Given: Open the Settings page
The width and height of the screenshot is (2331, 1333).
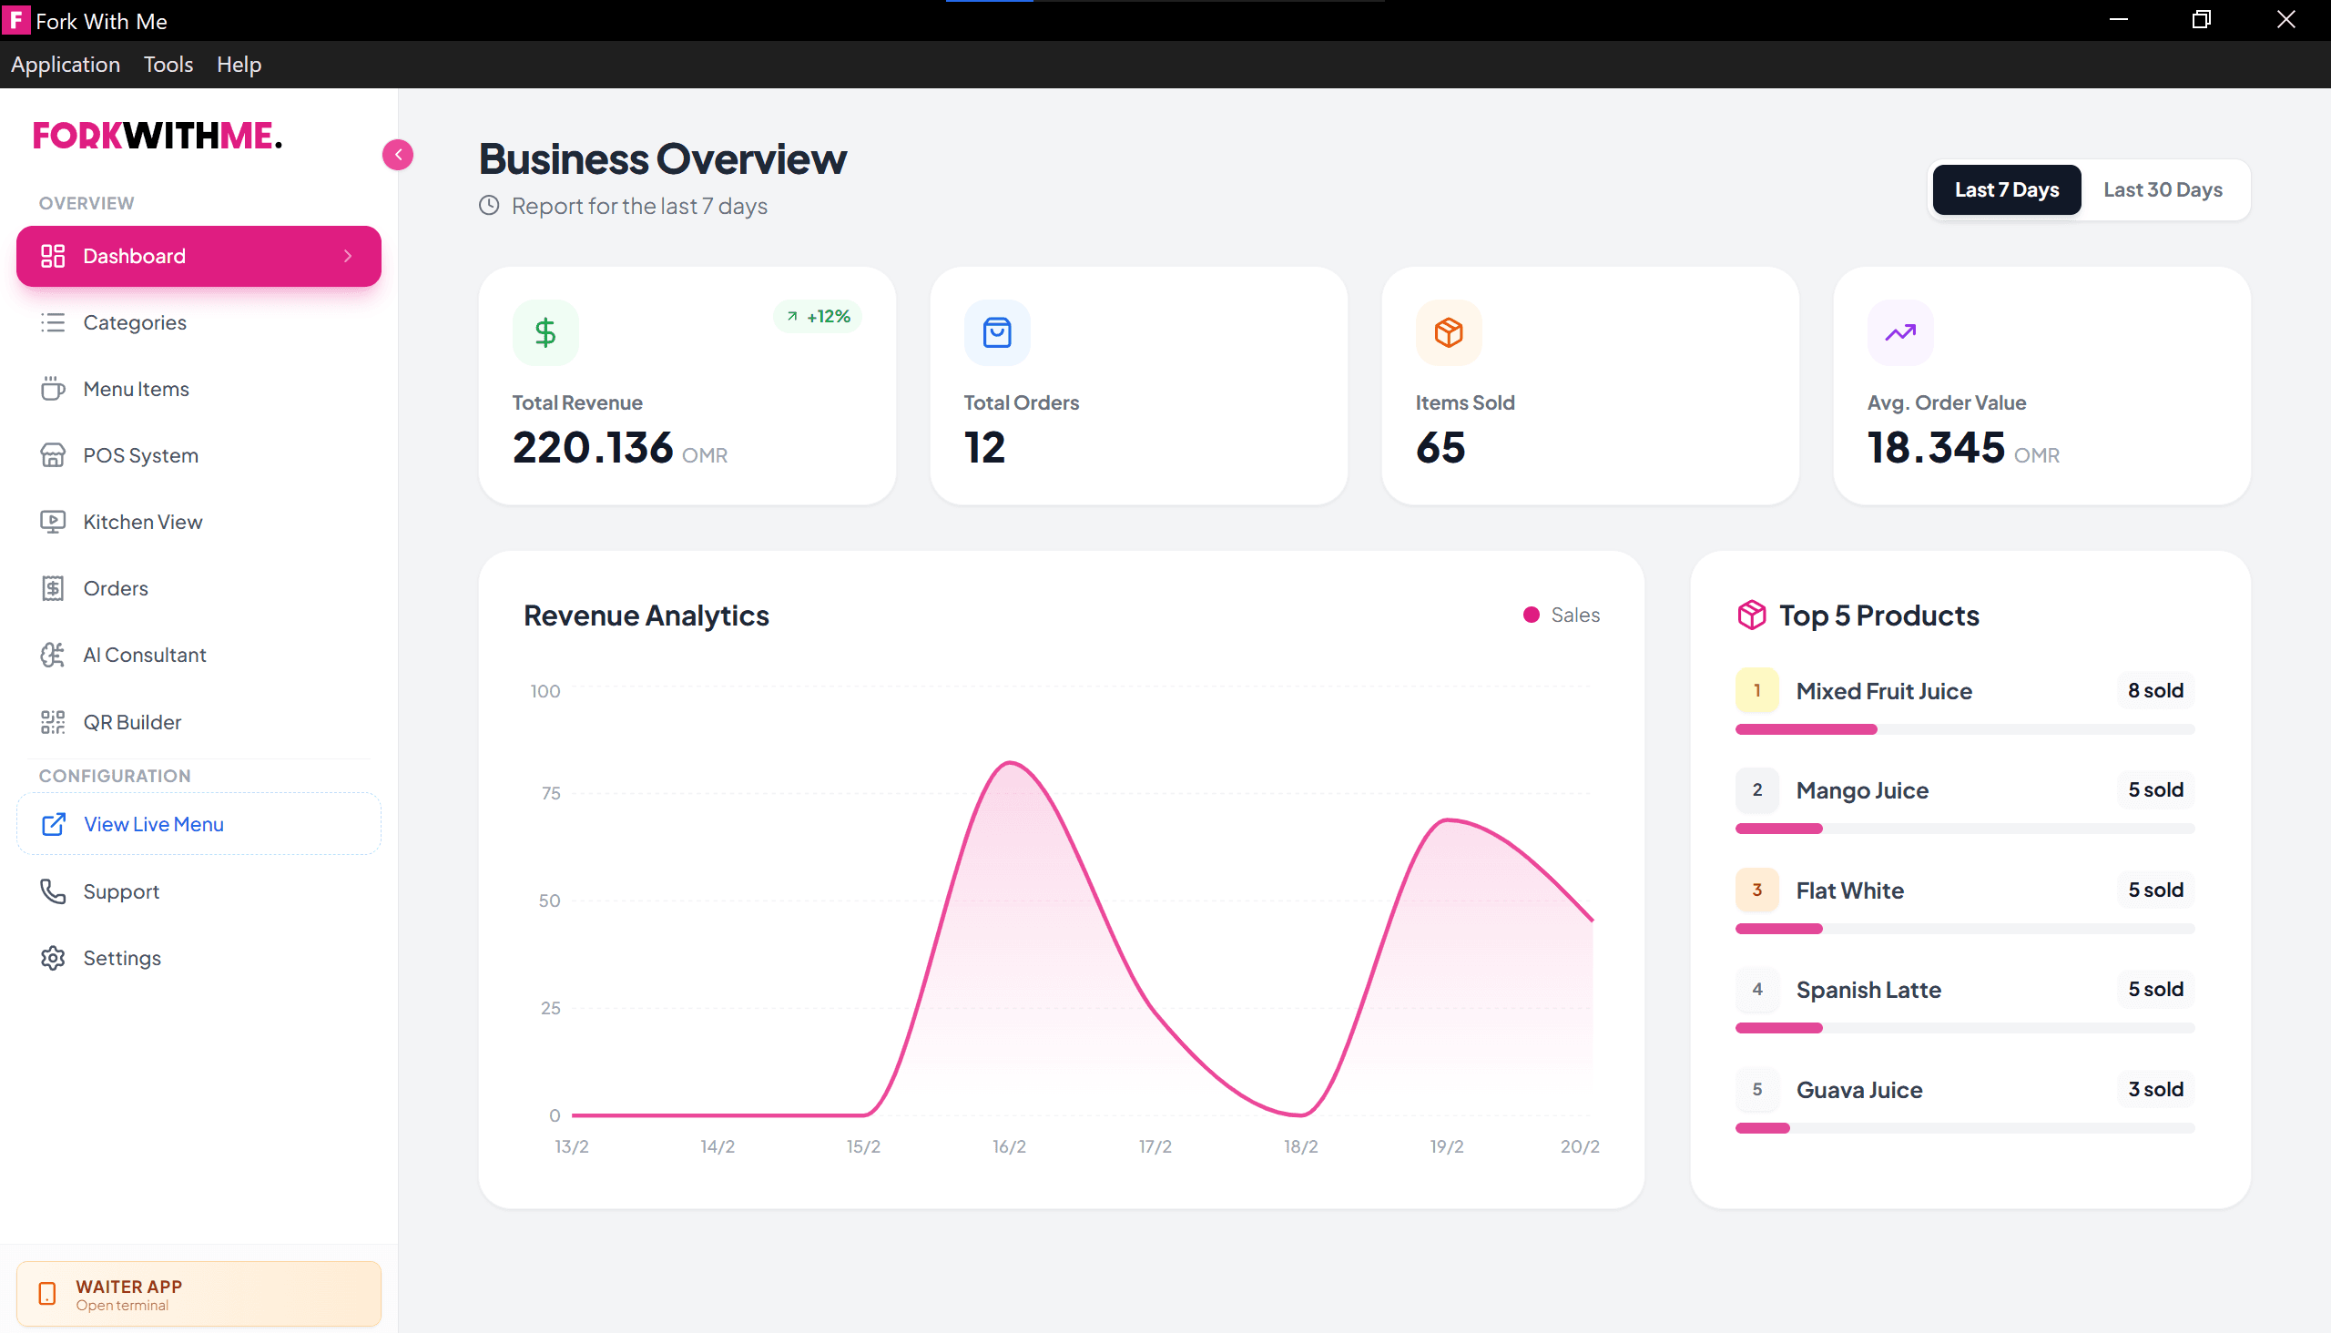Looking at the screenshot, I should pyautogui.click(x=122, y=958).
